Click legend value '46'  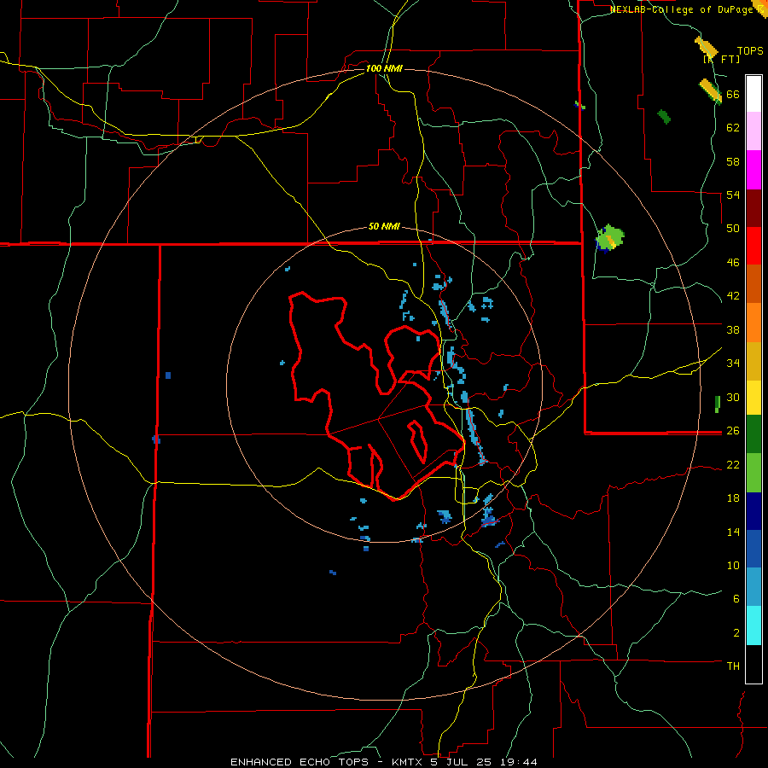(733, 263)
